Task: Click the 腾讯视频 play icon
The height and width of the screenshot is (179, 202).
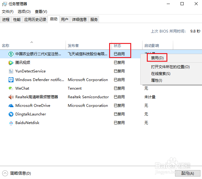Action: tap(11, 63)
